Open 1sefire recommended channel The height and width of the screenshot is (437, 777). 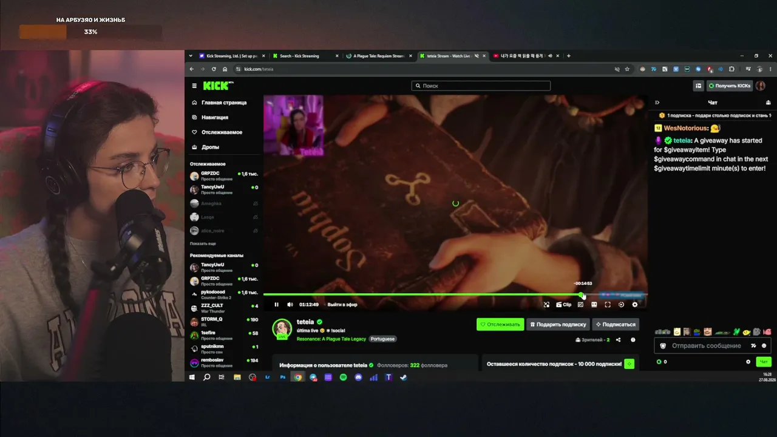223,335
